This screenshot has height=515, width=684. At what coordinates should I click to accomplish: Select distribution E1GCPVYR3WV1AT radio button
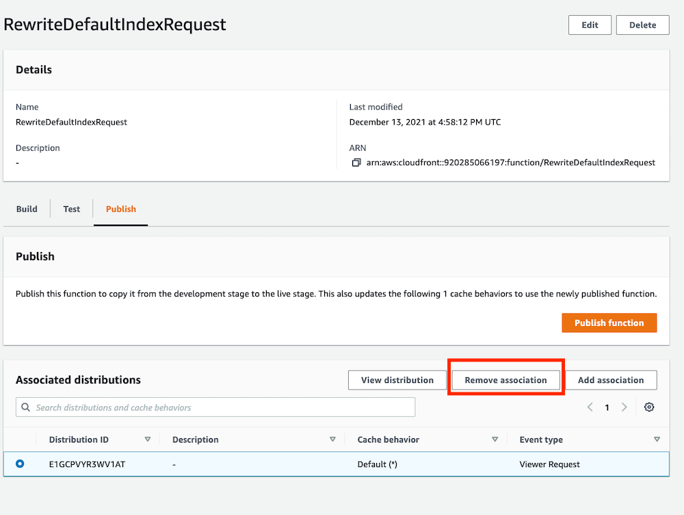20,464
